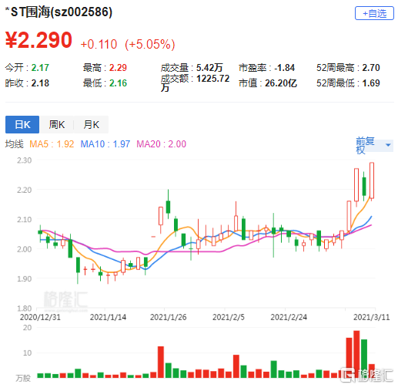Click the 最高 high value 2.29
This screenshot has width=398, height=388.
[x=118, y=68]
